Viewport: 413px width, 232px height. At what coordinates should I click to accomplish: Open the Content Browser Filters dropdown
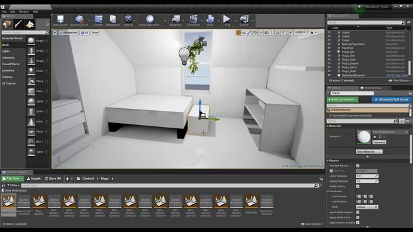click(x=13, y=186)
